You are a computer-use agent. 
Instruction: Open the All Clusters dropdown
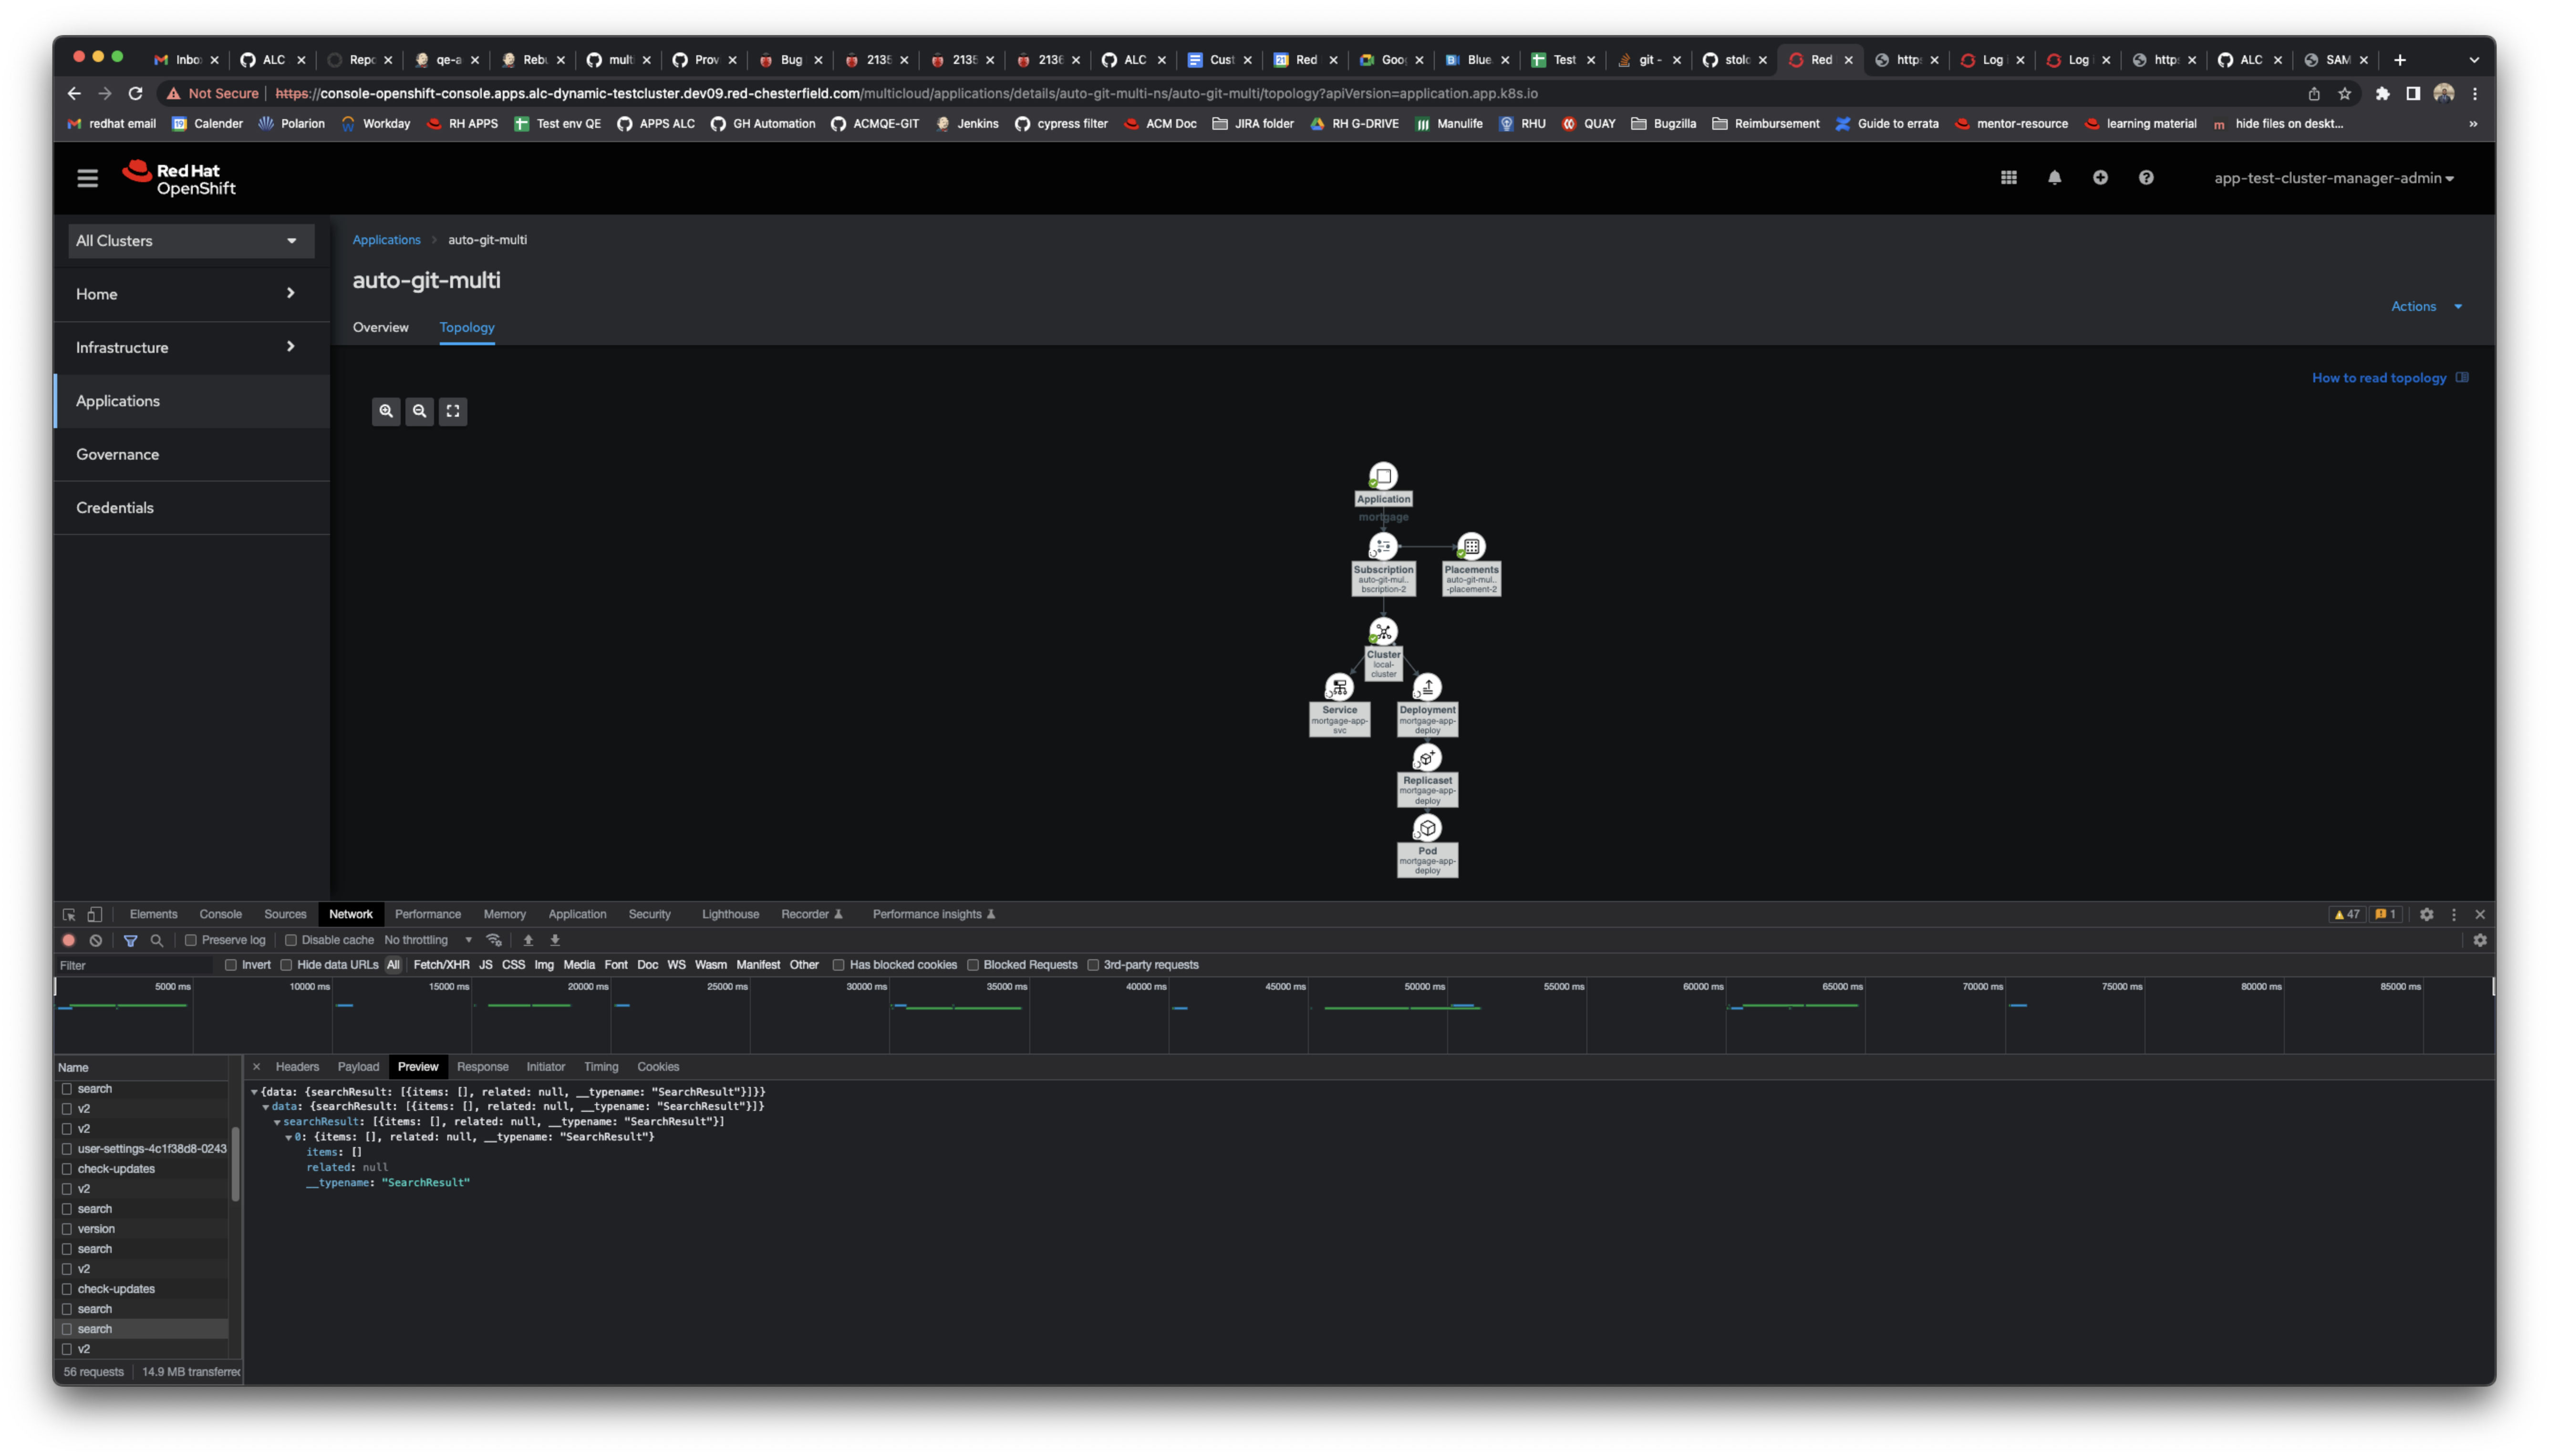click(190, 241)
